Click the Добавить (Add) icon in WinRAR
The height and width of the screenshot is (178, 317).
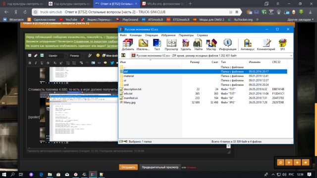128,44
